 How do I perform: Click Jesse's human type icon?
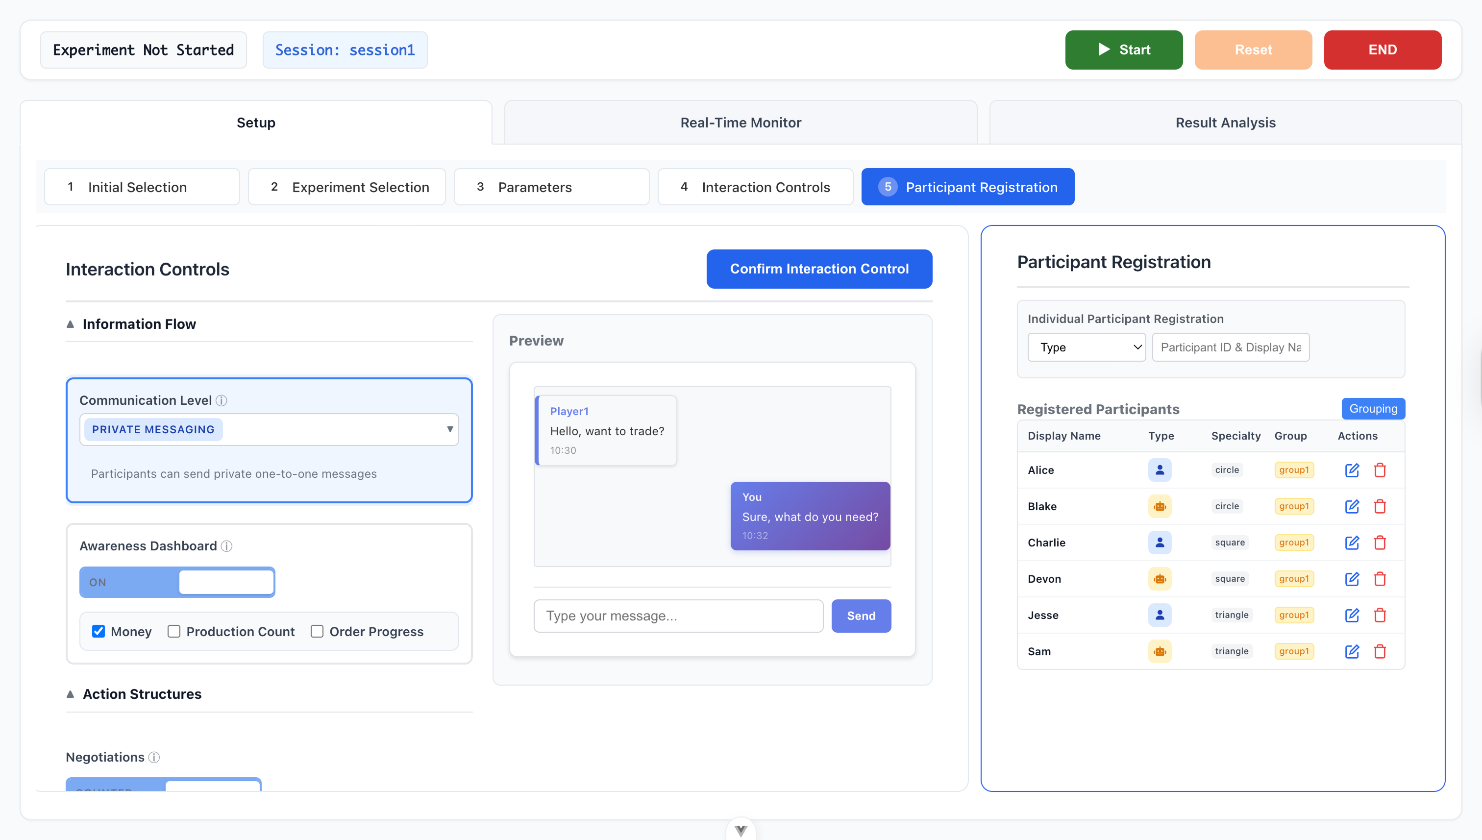(1160, 615)
